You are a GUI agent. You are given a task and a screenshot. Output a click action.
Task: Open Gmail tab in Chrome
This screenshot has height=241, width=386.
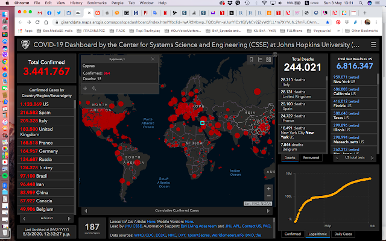[40, 13]
